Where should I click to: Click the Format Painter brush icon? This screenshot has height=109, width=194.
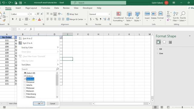[4, 20]
